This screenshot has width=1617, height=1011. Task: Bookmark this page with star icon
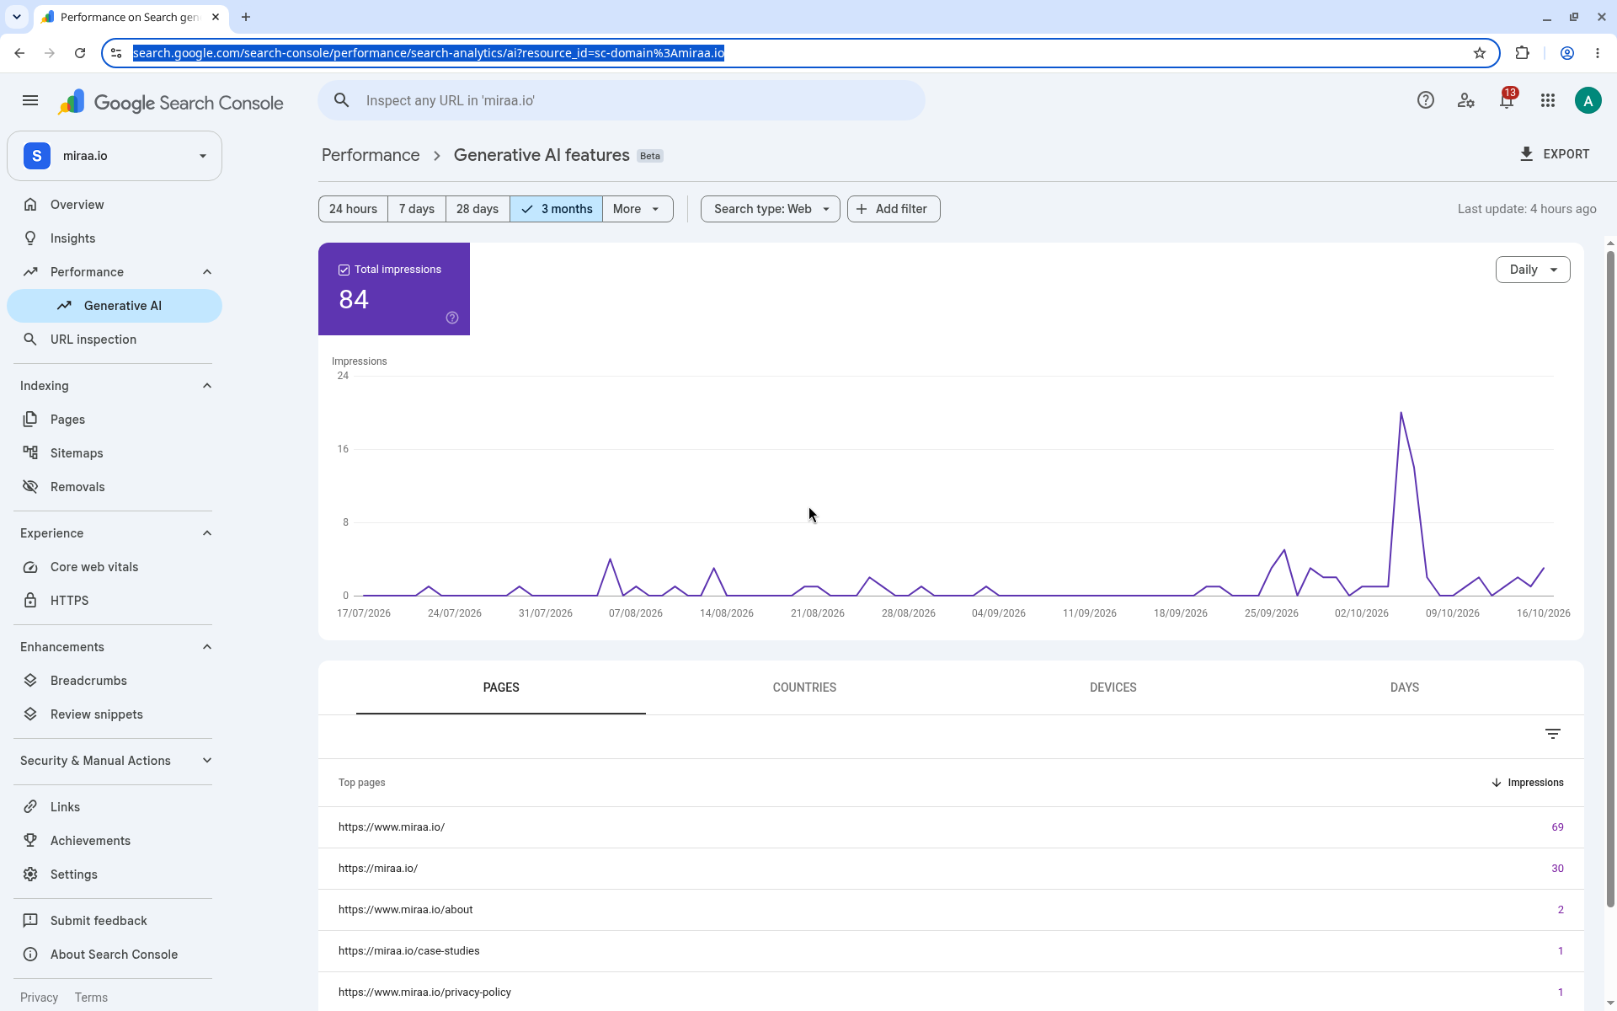(x=1480, y=53)
